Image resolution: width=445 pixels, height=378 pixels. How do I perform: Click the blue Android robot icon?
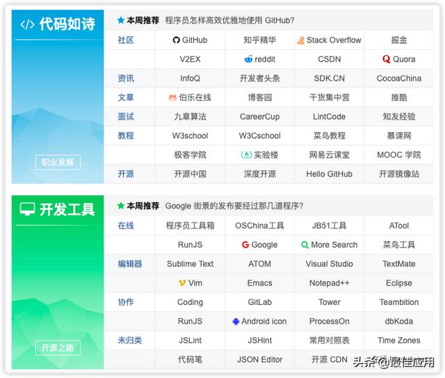[236, 321]
